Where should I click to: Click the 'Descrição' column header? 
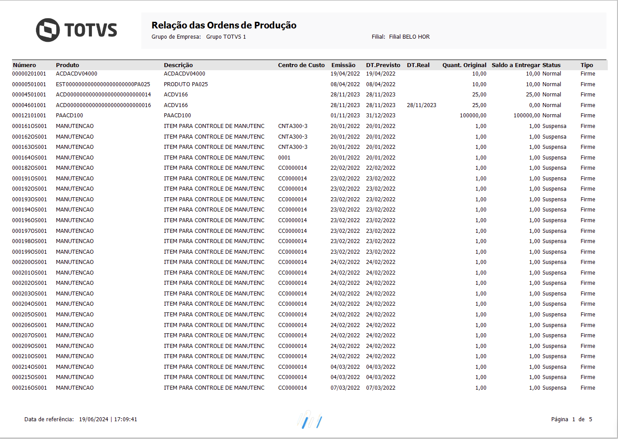[x=178, y=65]
